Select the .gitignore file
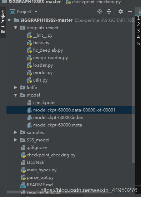This screenshot has width=141, height=197. [37, 147]
